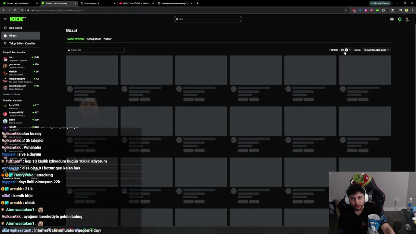Image resolution: width=416 pixels, height=234 pixels.
Task: Open the İzleyici (çoktan aza) sort dropdown
Action: pyautogui.click(x=376, y=50)
